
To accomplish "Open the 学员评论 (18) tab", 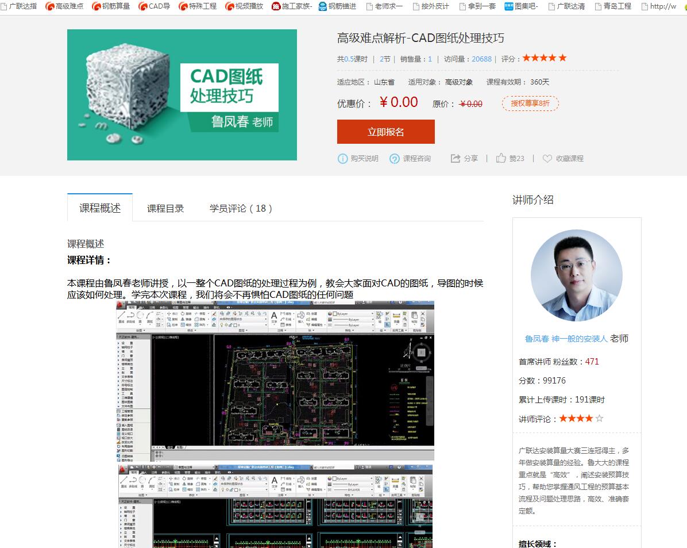I will pos(241,208).
